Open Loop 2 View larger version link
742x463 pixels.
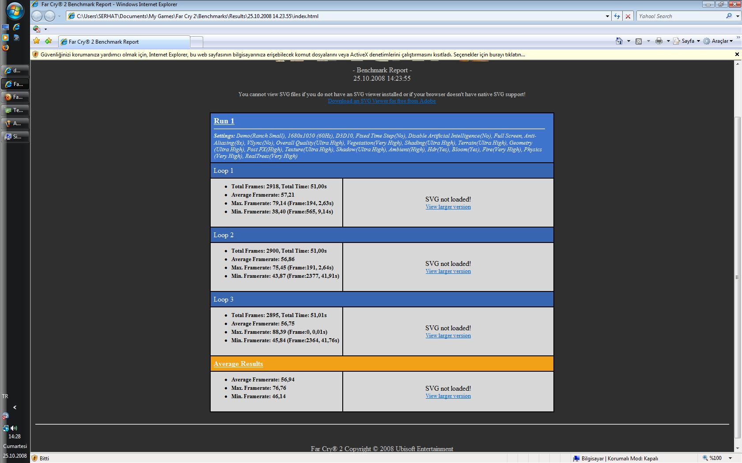pos(448,271)
